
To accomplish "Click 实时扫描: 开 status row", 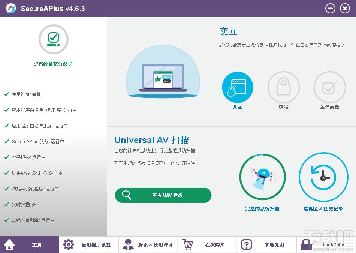I will (x=21, y=204).
